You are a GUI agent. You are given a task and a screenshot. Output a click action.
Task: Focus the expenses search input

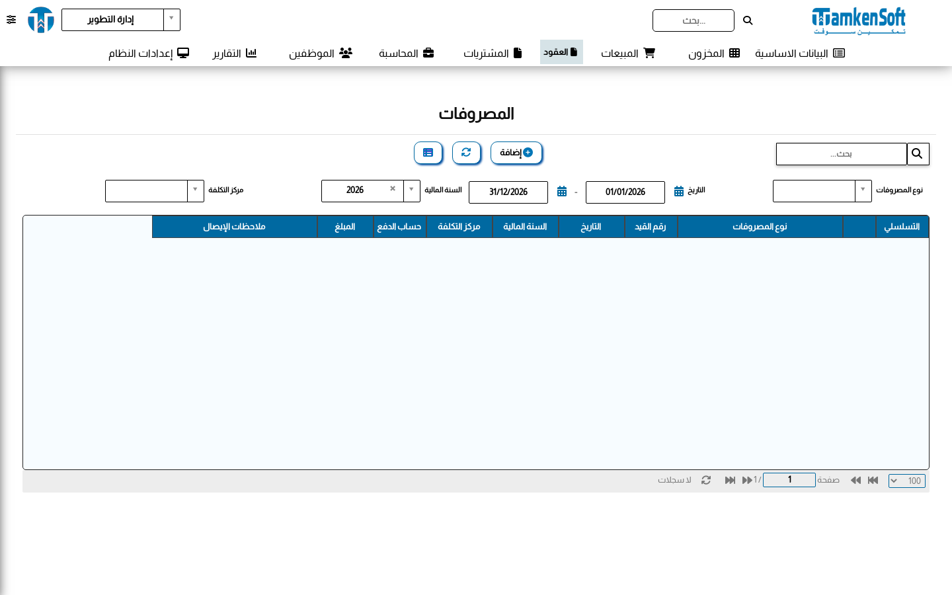tap(841, 154)
